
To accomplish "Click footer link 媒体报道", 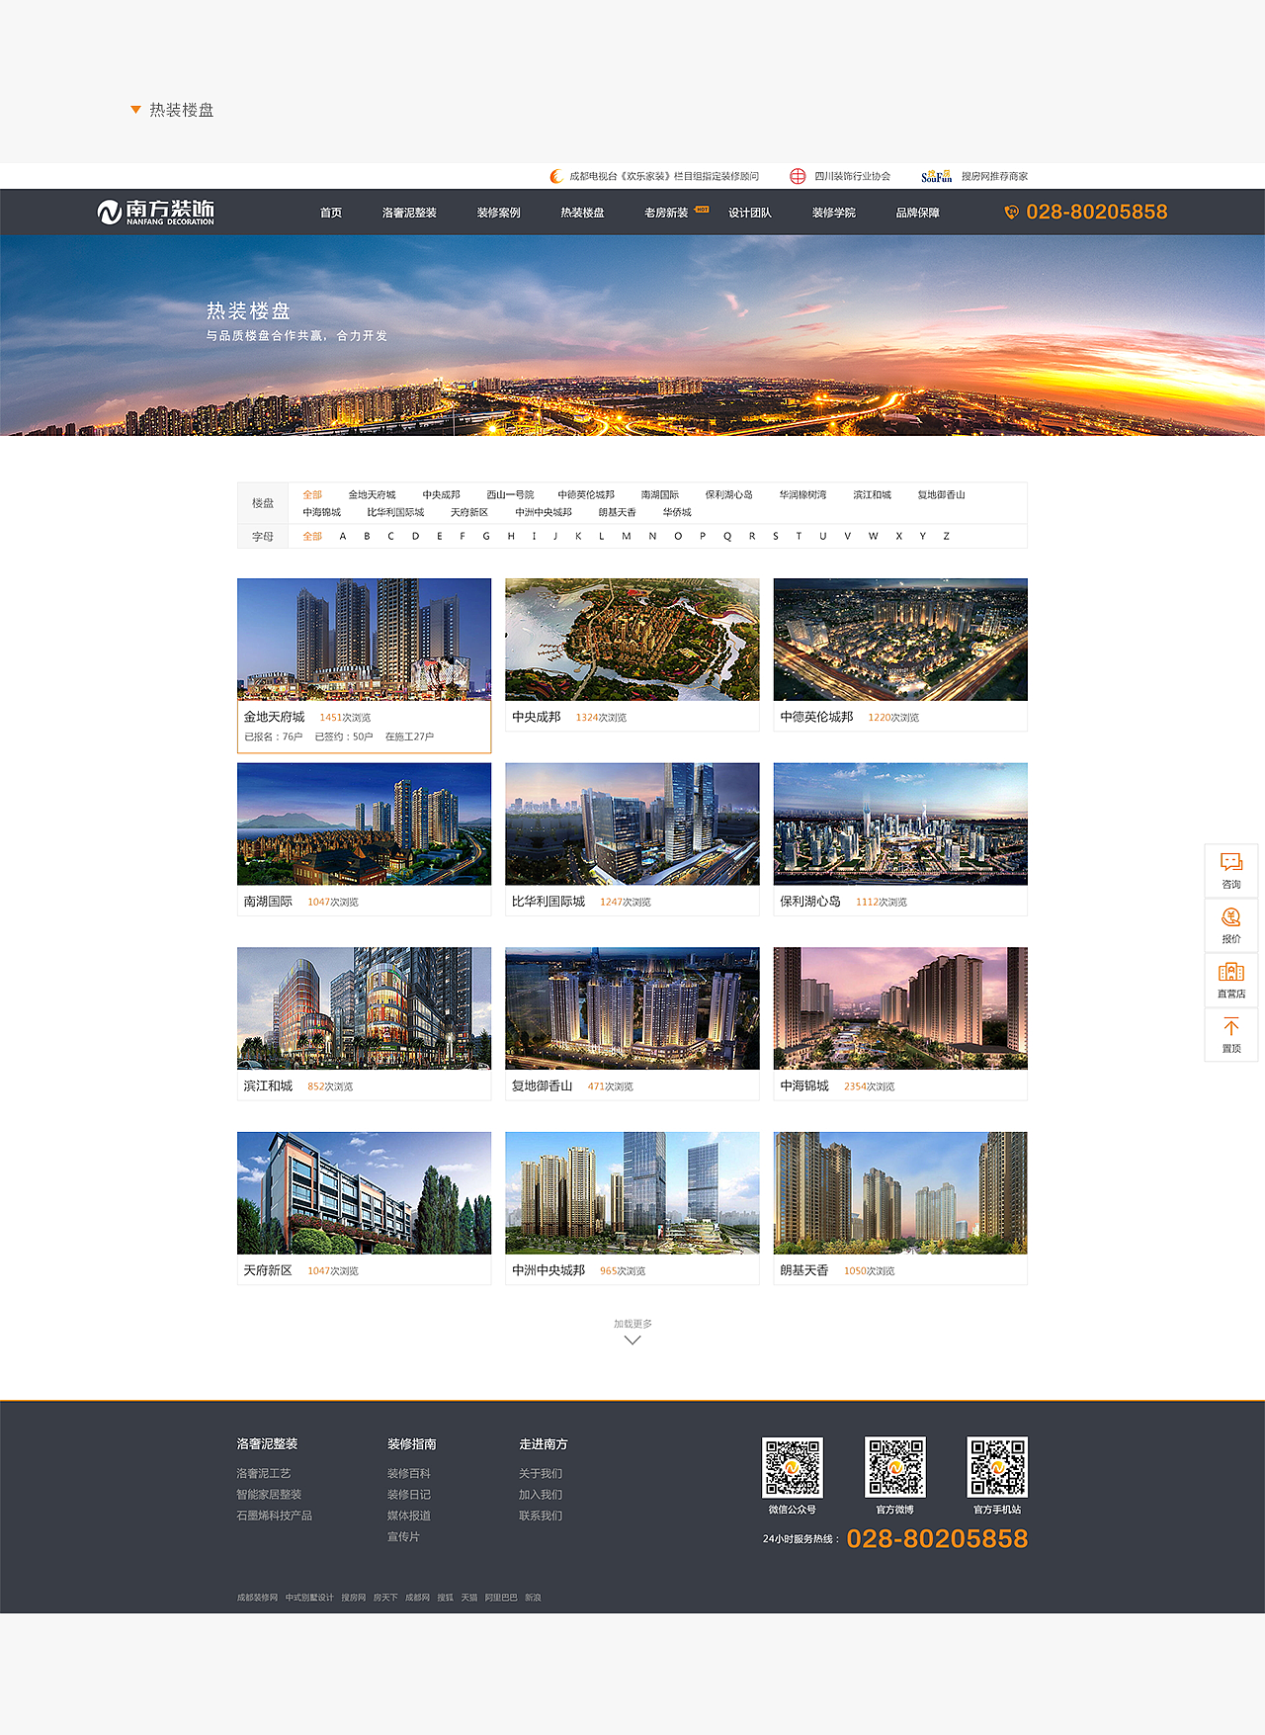I will [x=409, y=1516].
